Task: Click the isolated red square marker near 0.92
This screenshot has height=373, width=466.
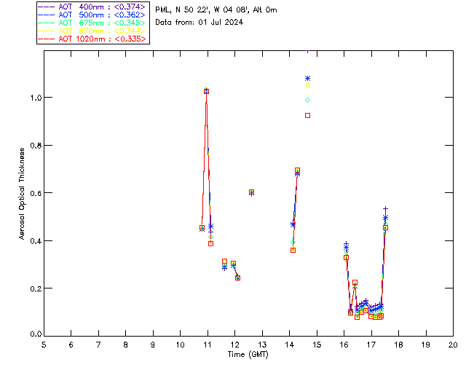Action: point(307,115)
